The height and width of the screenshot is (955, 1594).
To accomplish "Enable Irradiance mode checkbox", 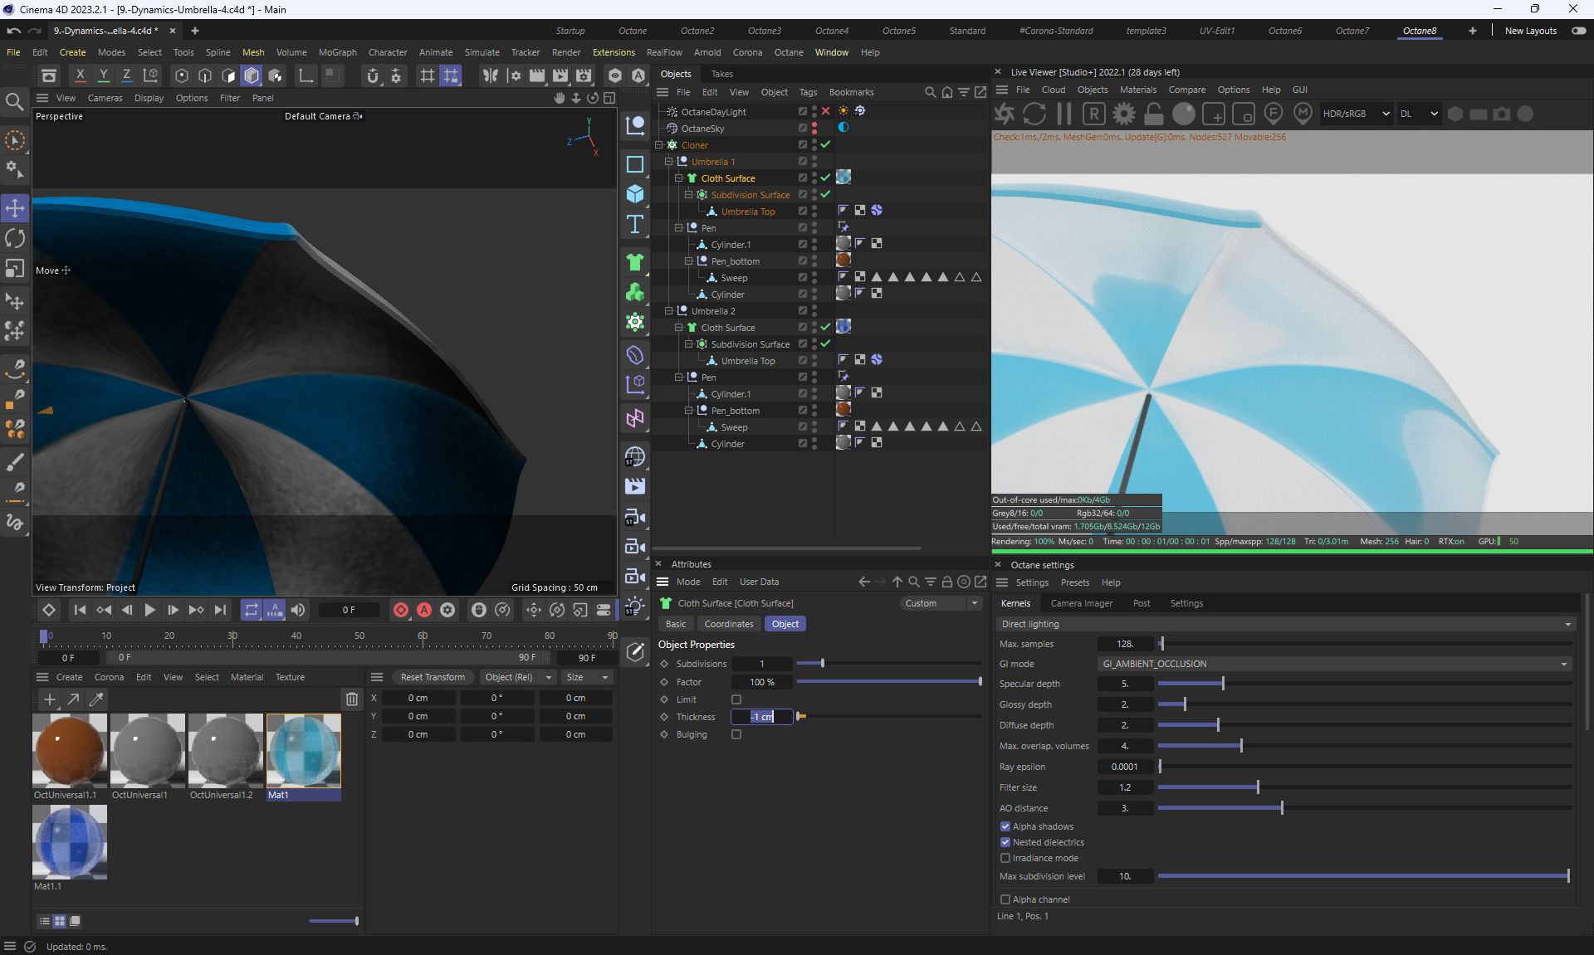I will (1005, 858).
